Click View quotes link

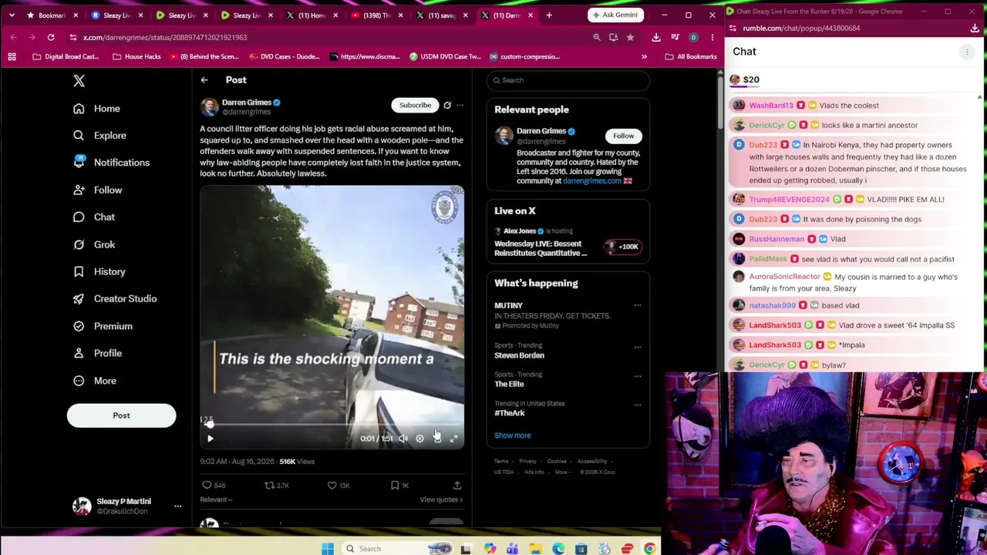(441, 499)
